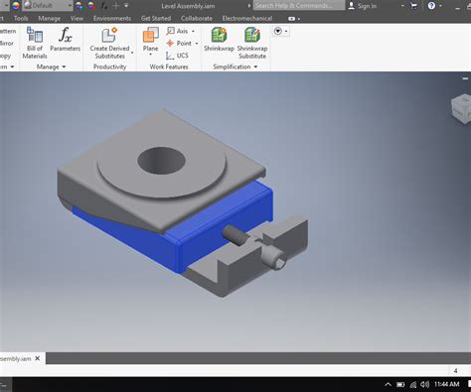Click the clear appearance override icon
The image size is (471, 392).
tap(91, 6)
